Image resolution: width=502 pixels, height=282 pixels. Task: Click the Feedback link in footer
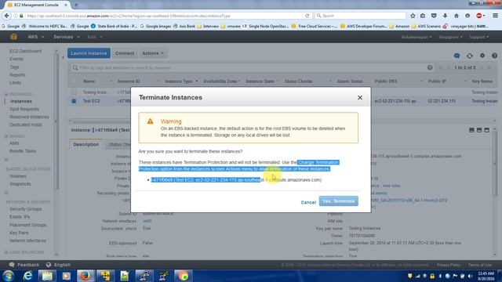(24, 265)
